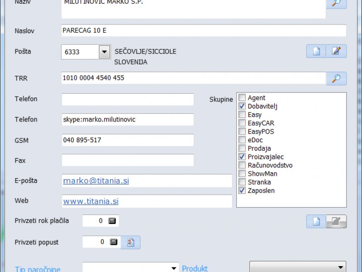The image size is (362, 272).
Task: Focus the empty Fax input field
Action: [x=128, y=160]
